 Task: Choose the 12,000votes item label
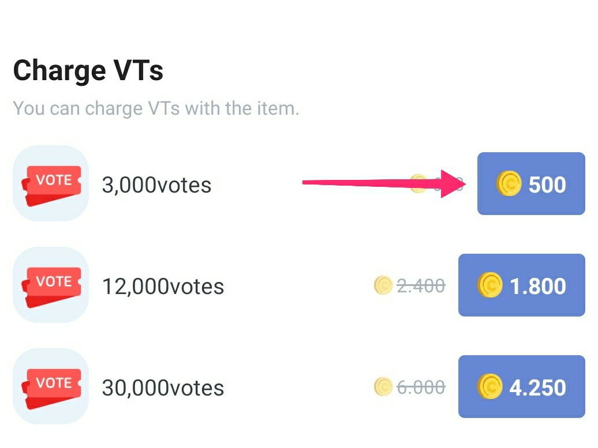[163, 287]
